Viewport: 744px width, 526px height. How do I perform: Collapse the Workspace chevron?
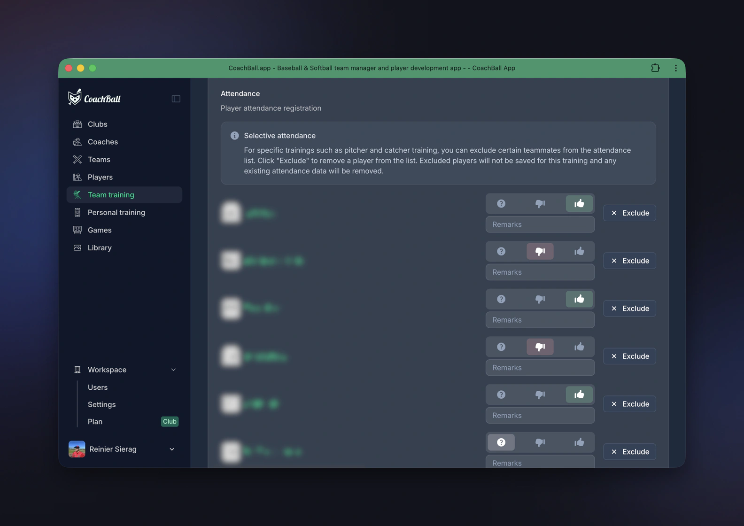click(173, 370)
